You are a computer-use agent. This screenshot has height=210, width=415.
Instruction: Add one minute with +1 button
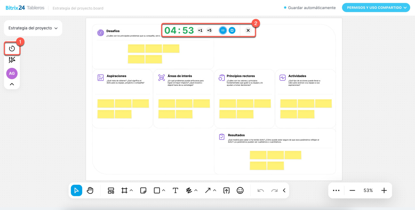(x=200, y=31)
